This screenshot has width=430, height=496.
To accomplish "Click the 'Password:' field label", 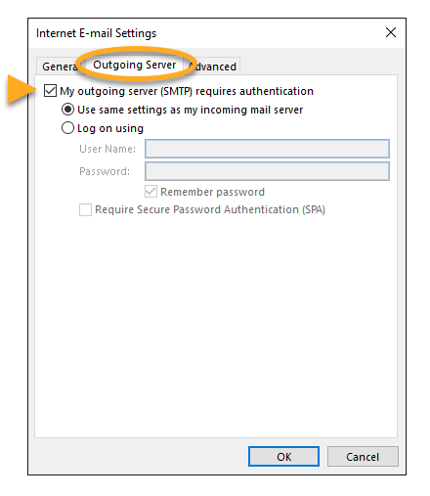I will point(105,171).
